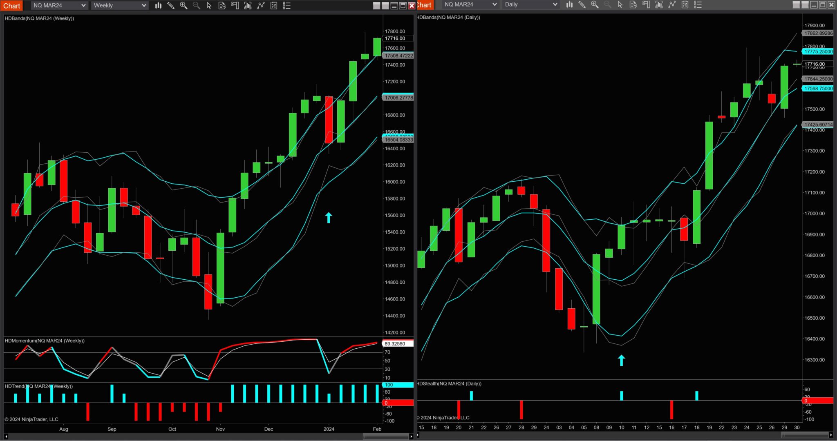Click the left scroll arrow under the Daily chart
The height and width of the screenshot is (441, 837).
[417, 436]
